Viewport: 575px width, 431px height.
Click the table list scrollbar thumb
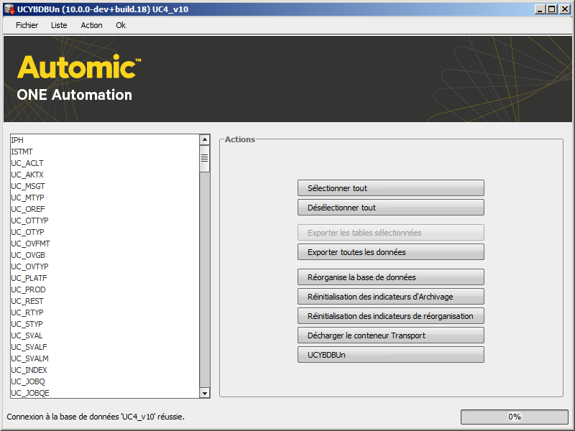point(205,158)
